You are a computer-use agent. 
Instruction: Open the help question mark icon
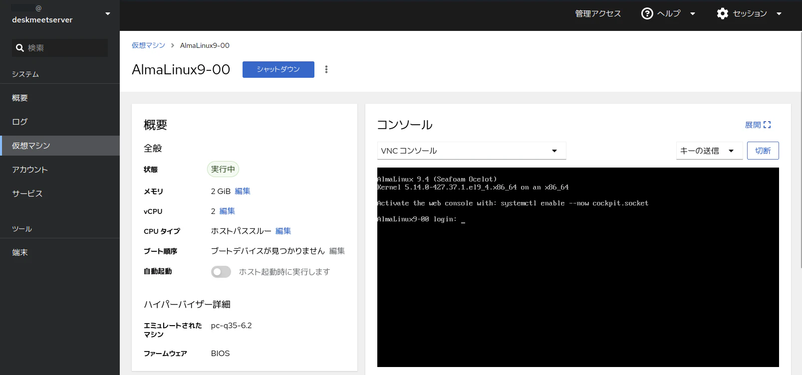coord(647,13)
